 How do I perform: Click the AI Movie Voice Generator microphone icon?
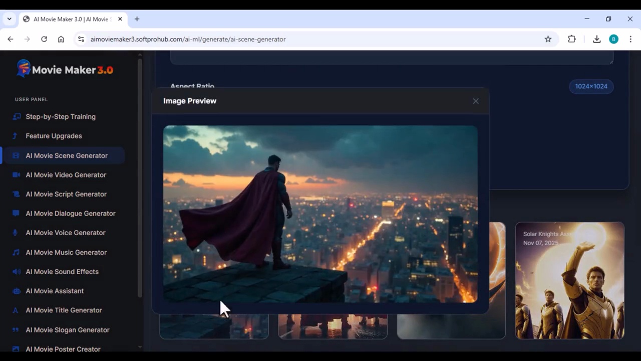[16, 233]
